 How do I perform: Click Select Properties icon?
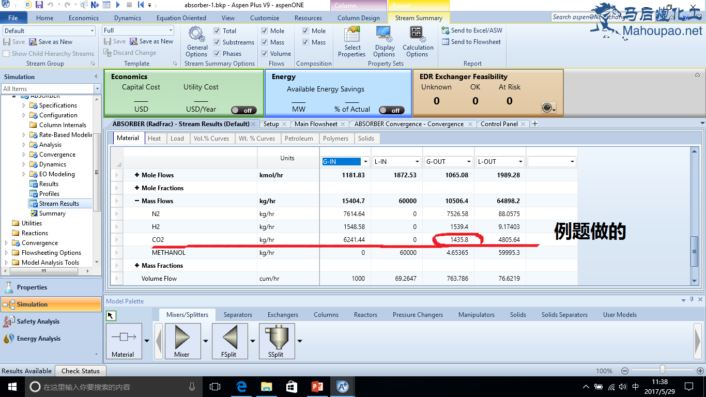pos(352,34)
